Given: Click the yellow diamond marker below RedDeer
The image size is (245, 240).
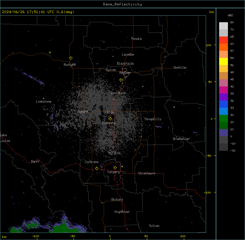Looking at the screenshot, I should (121, 80).
